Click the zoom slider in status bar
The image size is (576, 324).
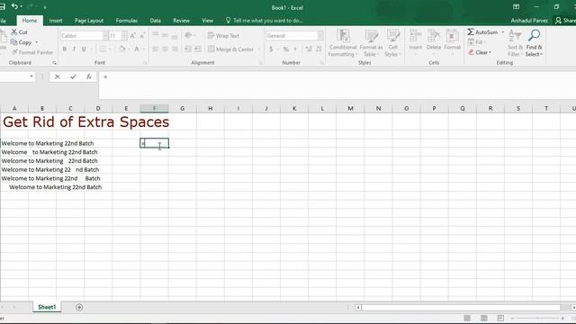click(x=537, y=318)
